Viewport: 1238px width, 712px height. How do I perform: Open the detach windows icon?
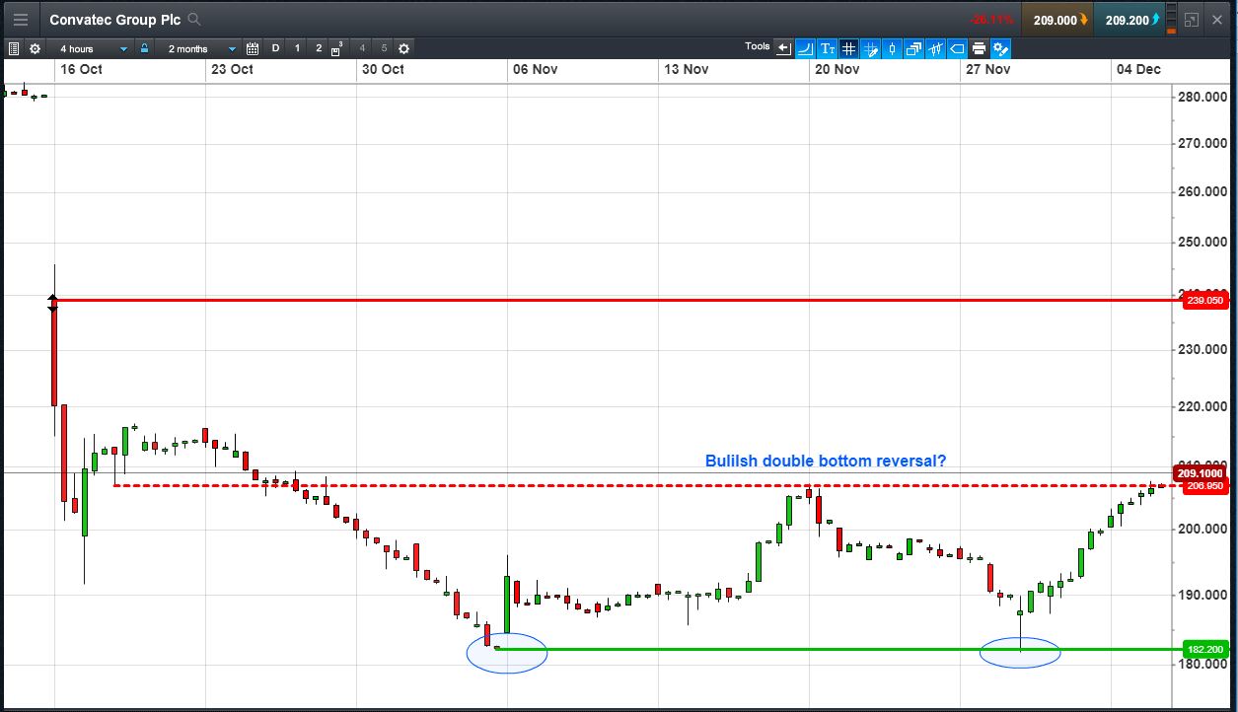913,48
